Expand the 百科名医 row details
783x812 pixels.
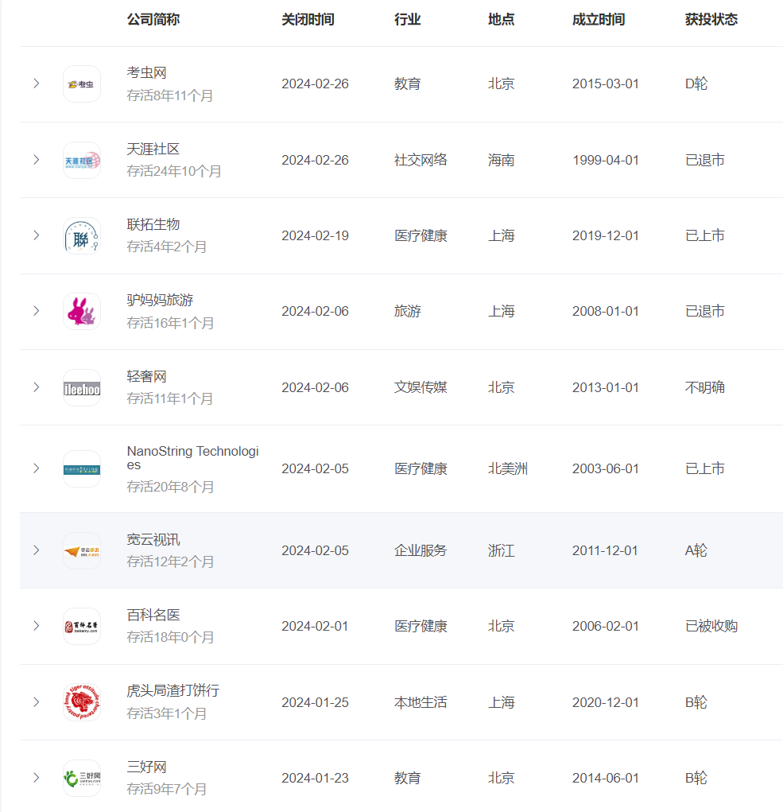37,626
